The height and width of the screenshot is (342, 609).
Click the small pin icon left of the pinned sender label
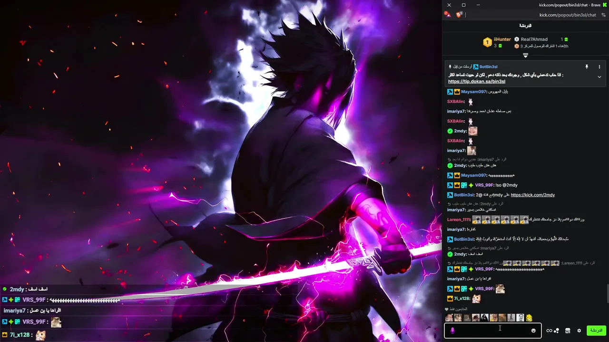(x=450, y=67)
